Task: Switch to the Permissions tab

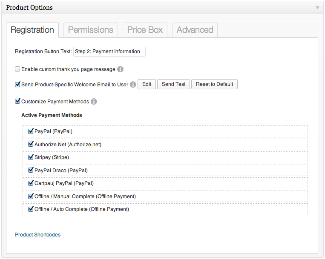Action: 91,30
